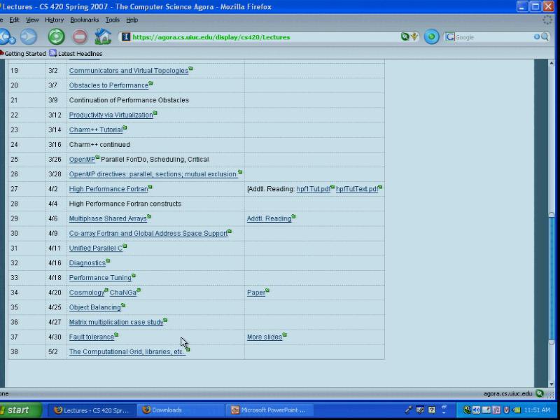Open the Charm++ Tutorial lecture link
Screen dimensions: 560x420
point(95,130)
